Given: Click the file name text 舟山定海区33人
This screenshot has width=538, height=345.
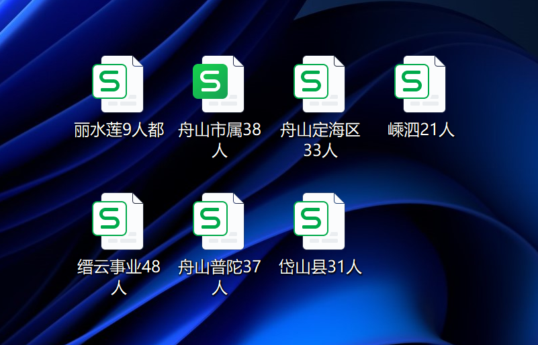Looking at the screenshot, I should coord(320,140).
